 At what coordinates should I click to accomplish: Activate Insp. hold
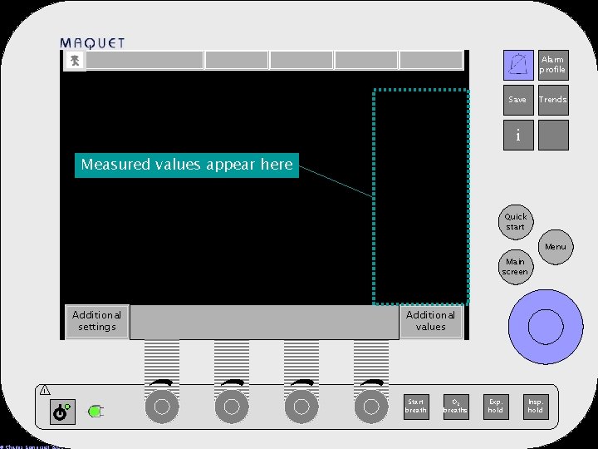(536, 407)
